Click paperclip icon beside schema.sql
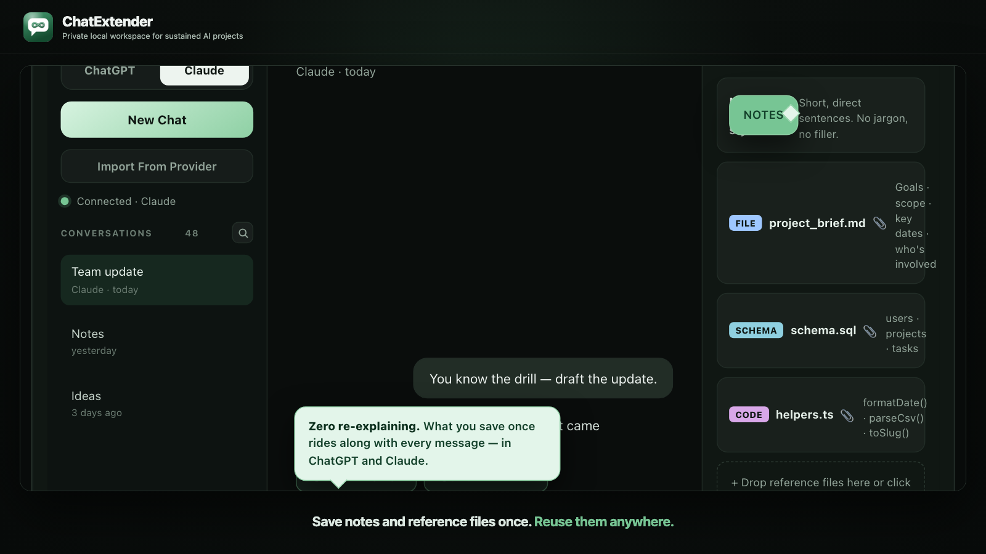 [870, 331]
